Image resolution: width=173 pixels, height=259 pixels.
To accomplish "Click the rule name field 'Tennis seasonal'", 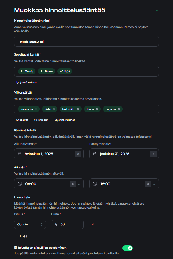I will tap(86, 41).
